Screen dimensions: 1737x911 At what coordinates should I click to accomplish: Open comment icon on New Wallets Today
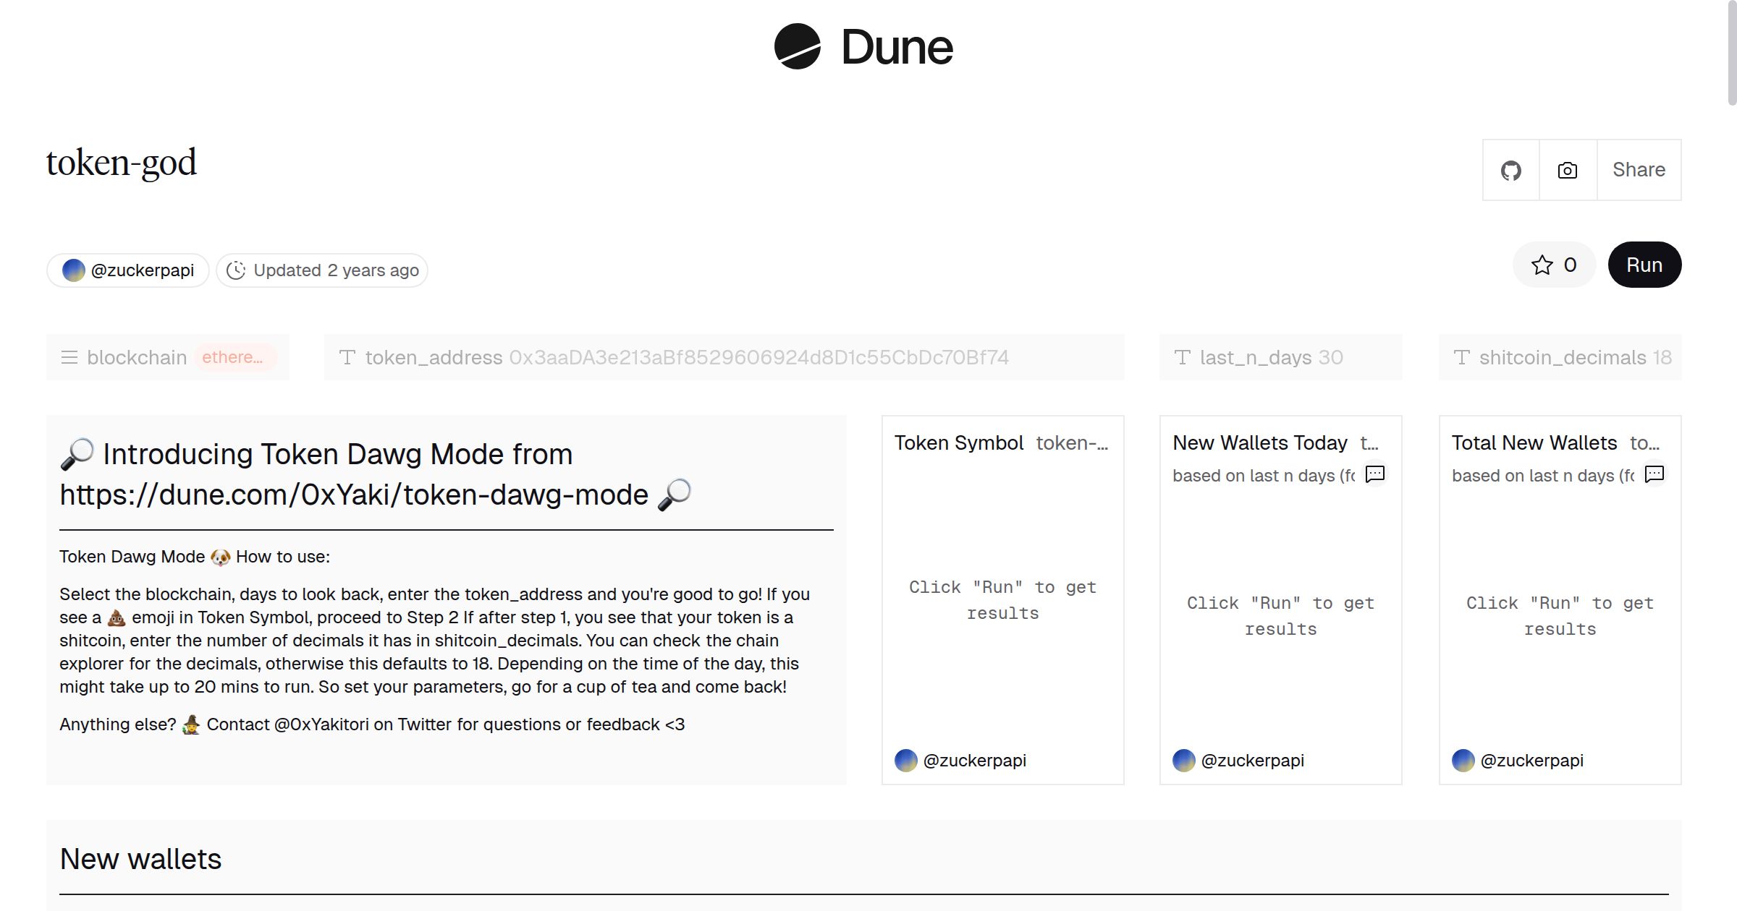(1374, 474)
